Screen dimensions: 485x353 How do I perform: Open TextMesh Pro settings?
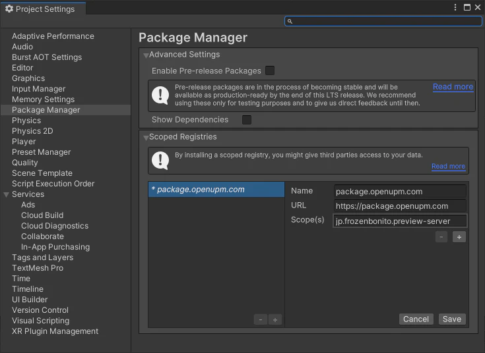tap(38, 268)
